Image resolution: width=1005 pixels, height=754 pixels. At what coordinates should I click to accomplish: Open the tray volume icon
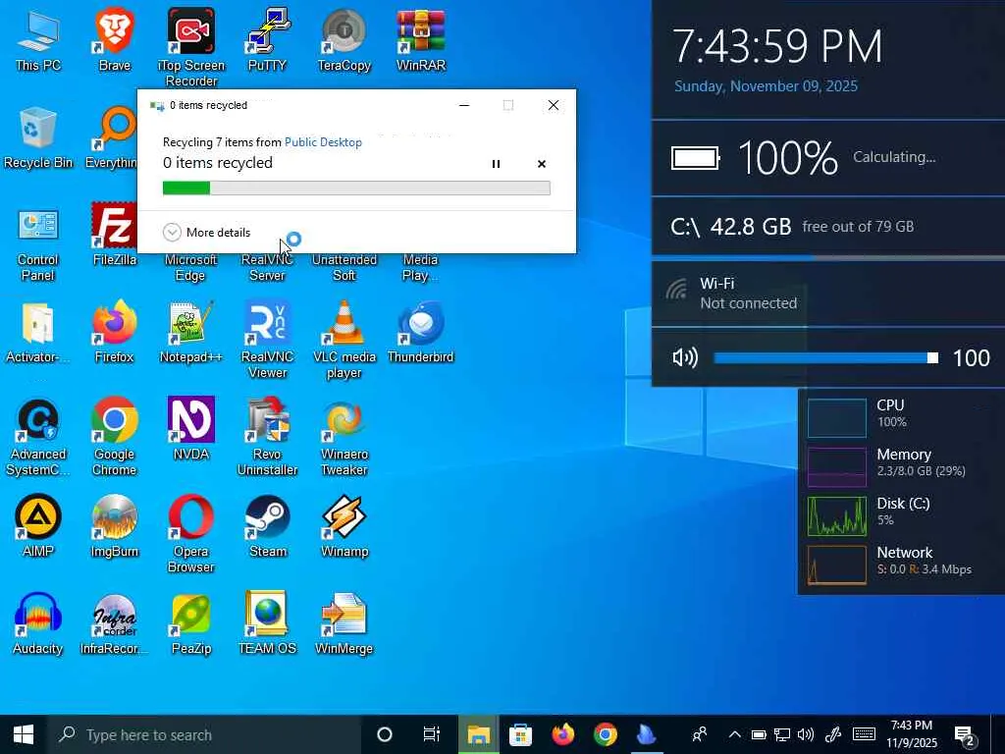tap(806, 734)
